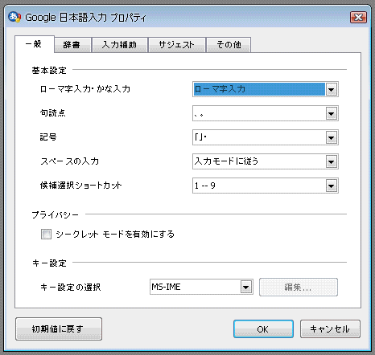
Task: Go to the その他 tab
Action: point(229,45)
